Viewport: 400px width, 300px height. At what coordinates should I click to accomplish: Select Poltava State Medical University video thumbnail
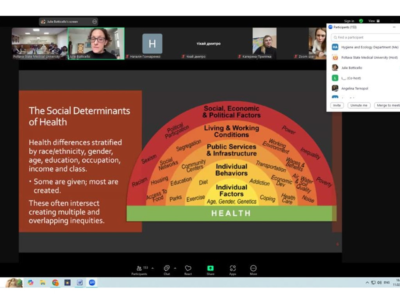coord(39,44)
